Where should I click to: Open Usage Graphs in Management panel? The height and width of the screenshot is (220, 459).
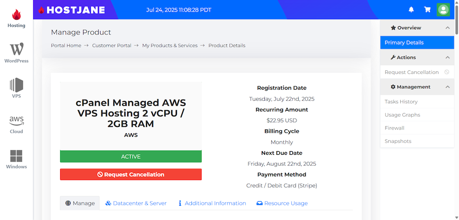(x=417, y=115)
